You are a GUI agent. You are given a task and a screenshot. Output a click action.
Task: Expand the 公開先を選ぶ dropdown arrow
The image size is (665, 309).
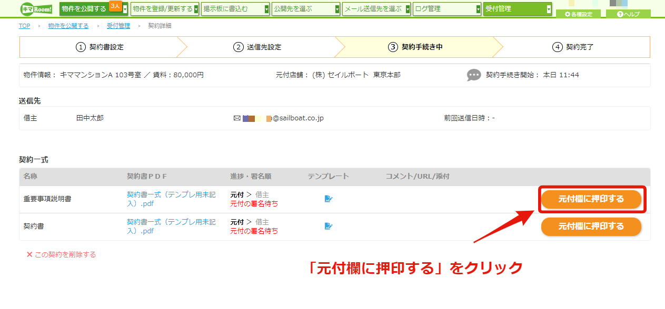(337, 9)
